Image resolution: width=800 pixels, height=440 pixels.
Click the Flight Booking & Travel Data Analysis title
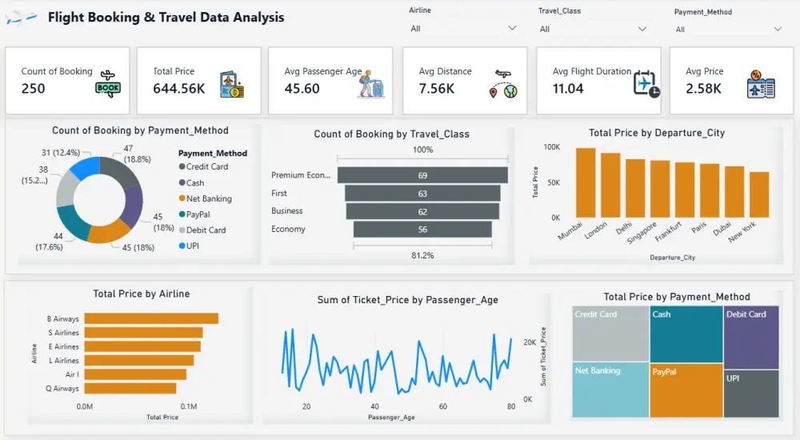(166, 18)
